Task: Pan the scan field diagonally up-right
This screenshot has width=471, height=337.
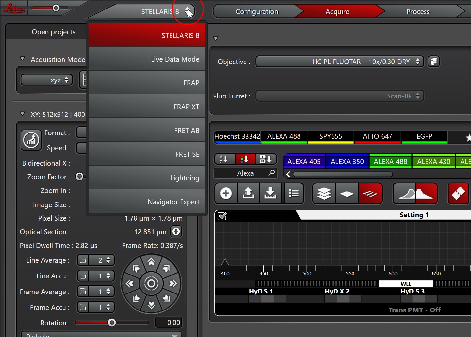Action: [x=166, y=269]
